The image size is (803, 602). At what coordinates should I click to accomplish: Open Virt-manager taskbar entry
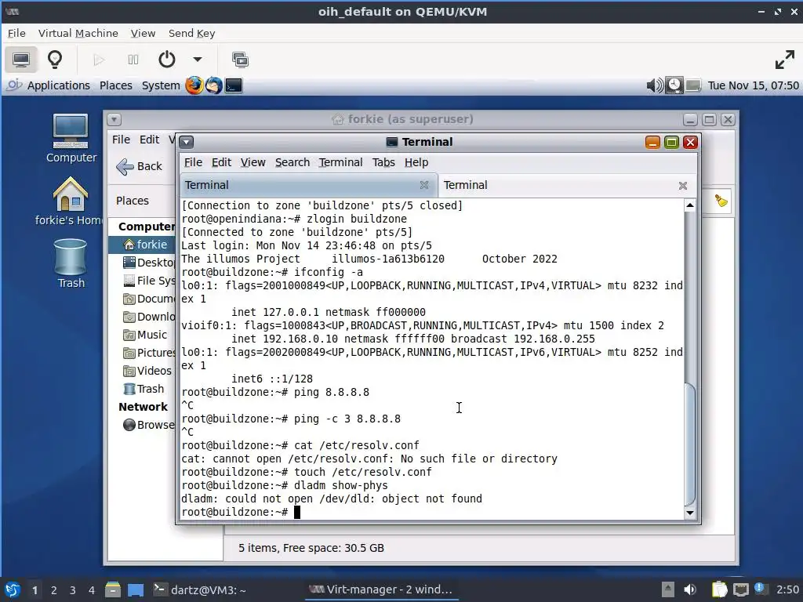tap(382, 590)
